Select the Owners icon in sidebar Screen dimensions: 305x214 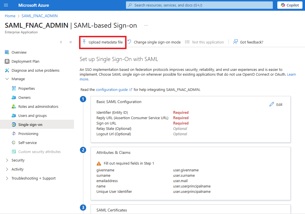click(x=14, y=97)
